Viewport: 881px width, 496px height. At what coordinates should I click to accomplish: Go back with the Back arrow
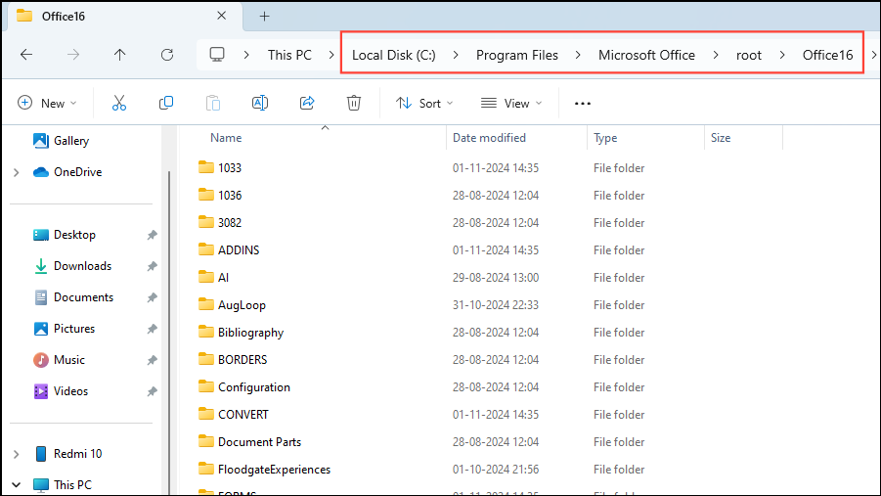click(26, 55)
